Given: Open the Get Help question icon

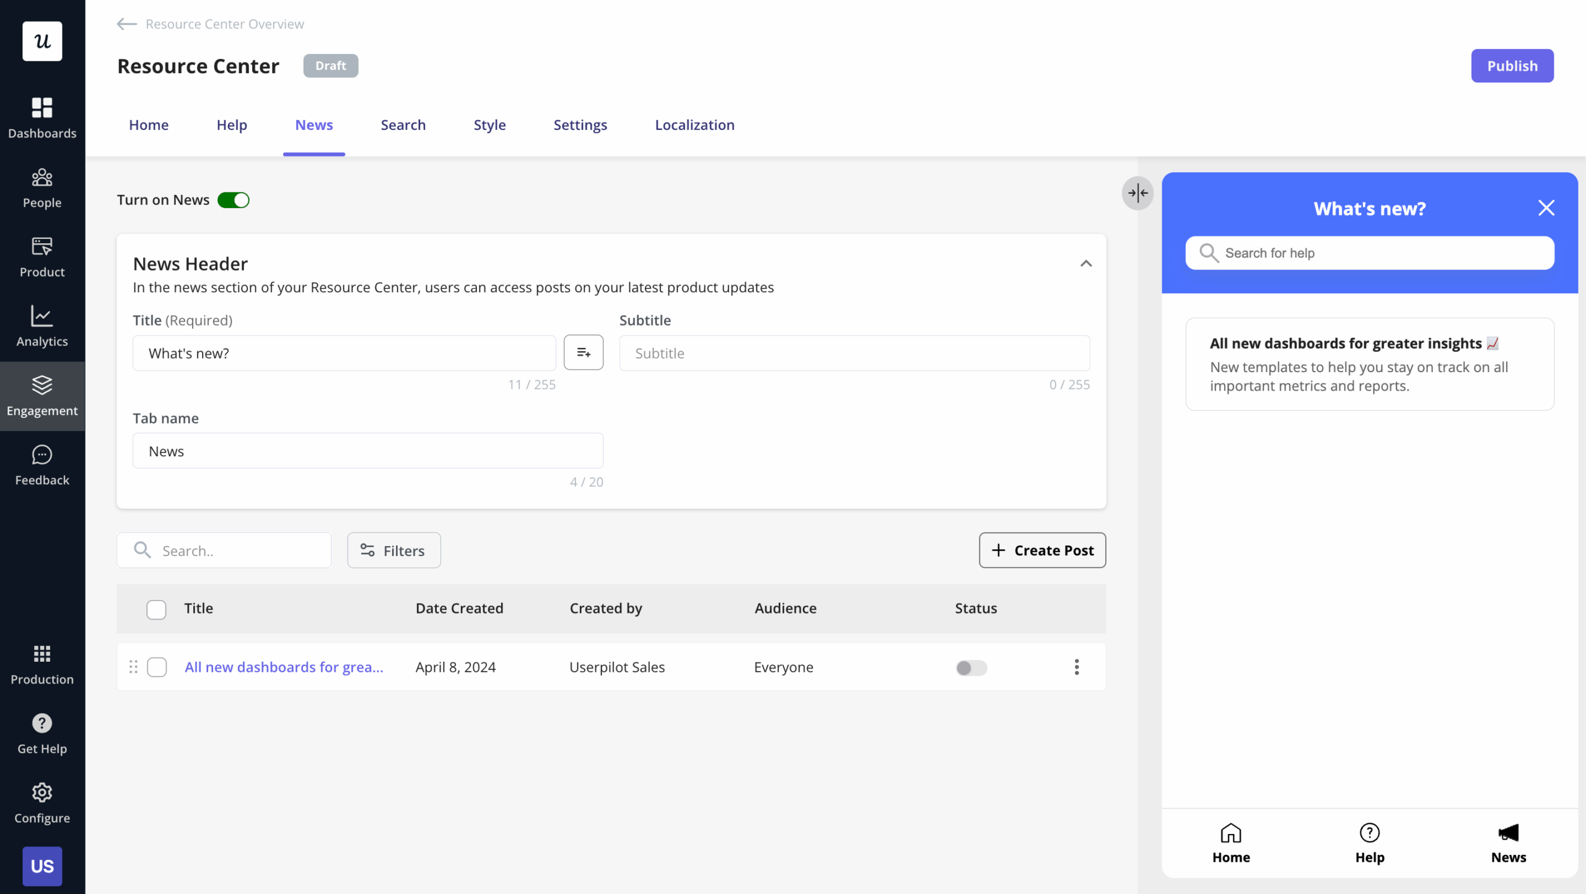Looking at the screenshot, I should click(x=42, y=723).
